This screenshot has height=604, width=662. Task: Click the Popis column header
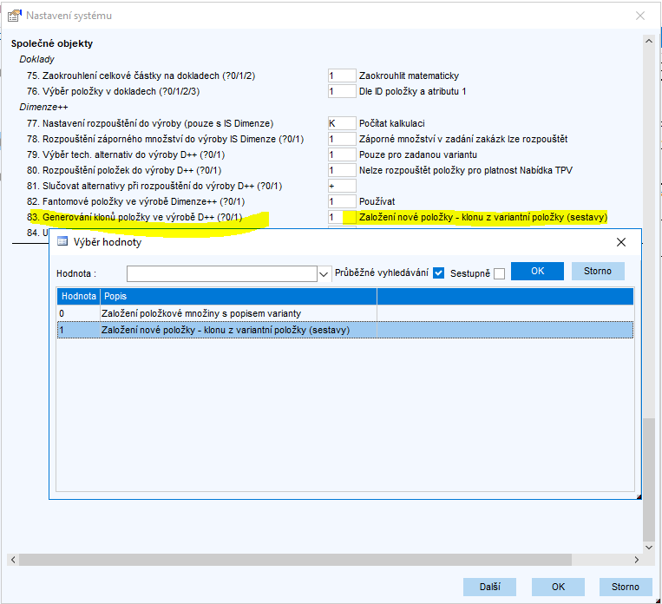[239, 296]
